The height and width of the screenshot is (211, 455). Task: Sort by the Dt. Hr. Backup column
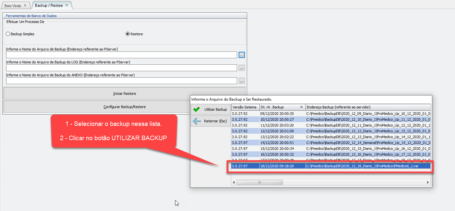(x=282, y=107)
